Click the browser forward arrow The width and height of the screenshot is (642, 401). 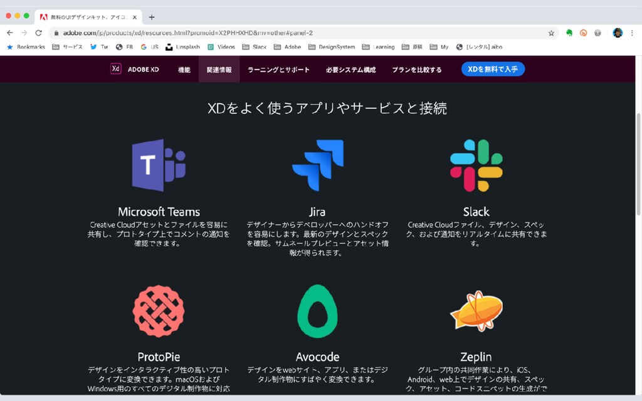pos(24,33)
